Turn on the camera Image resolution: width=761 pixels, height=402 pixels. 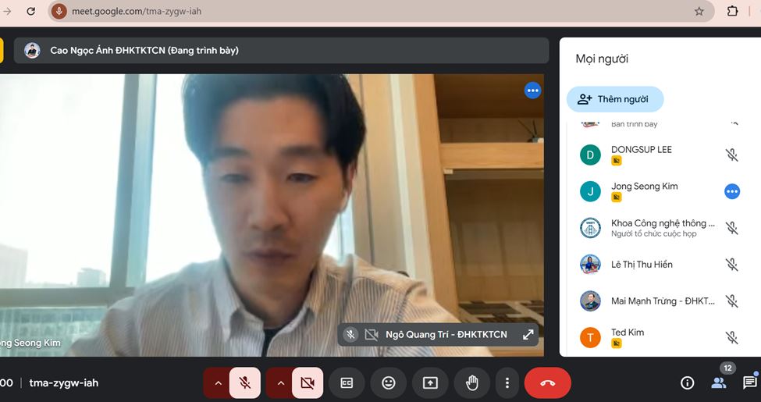tap(308, 383)
